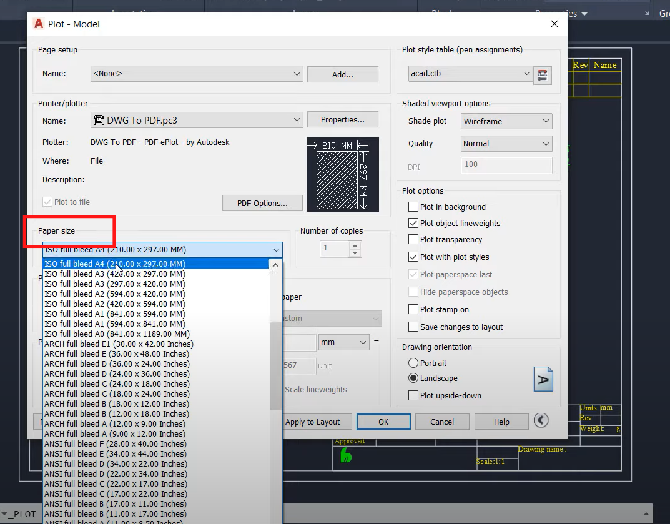Open the Shade plot Wireframe dropdown
Viewport: 670px width, 524px height.
pos(506,121)
